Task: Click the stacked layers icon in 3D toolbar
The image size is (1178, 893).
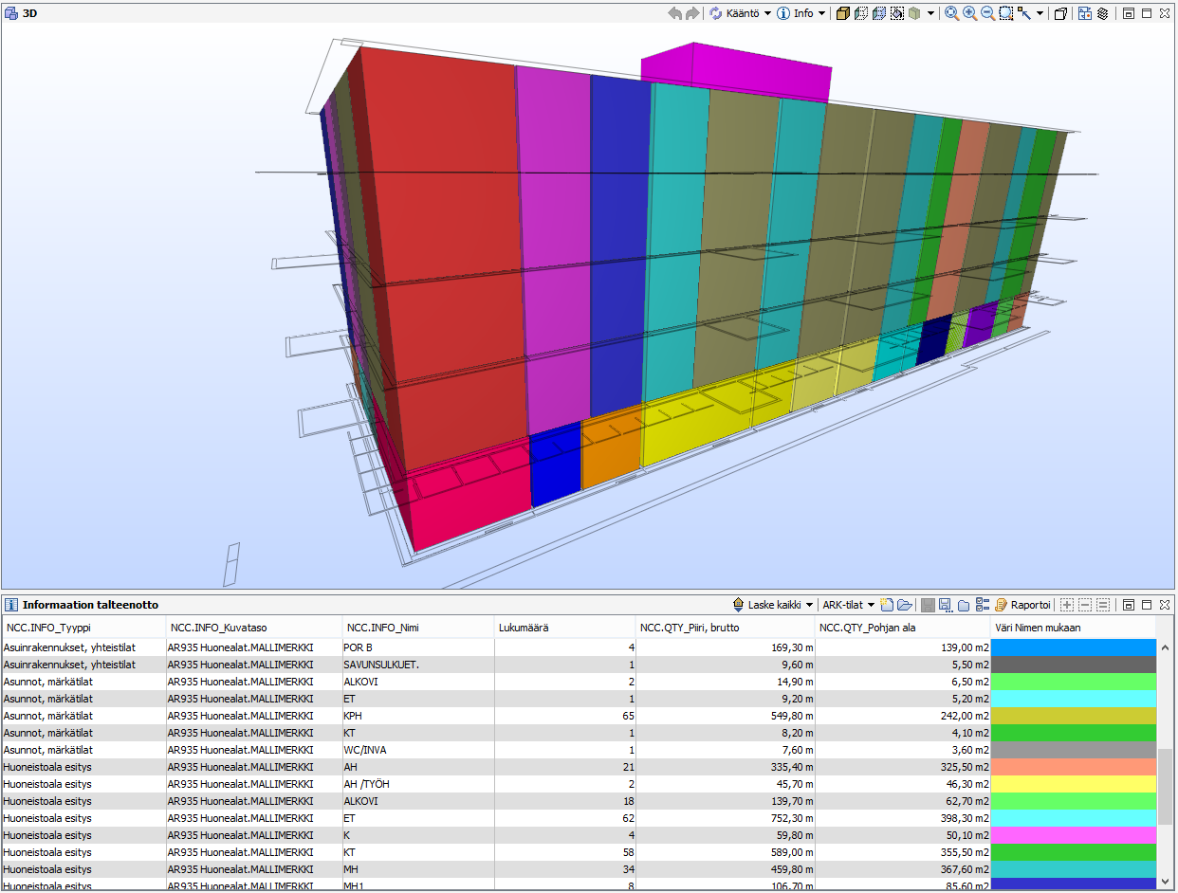Action: pyautogui.click(x=1103, y=13)
